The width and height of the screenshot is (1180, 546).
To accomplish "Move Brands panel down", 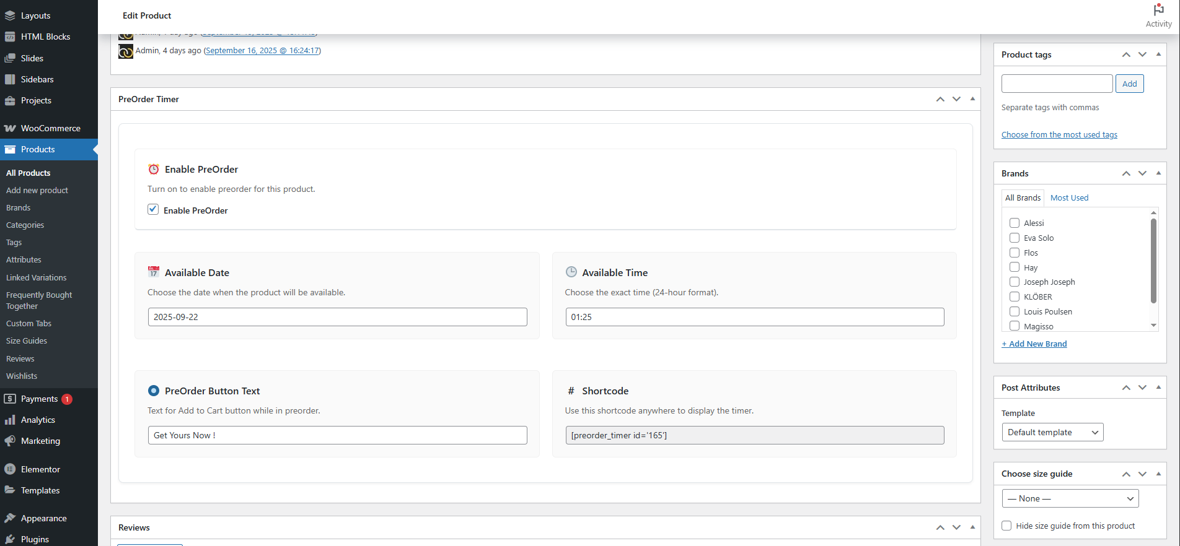I will pyautogui.click(x=1142, y=173).
